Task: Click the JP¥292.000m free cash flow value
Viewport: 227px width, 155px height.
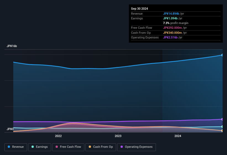Action: [173, 28]
